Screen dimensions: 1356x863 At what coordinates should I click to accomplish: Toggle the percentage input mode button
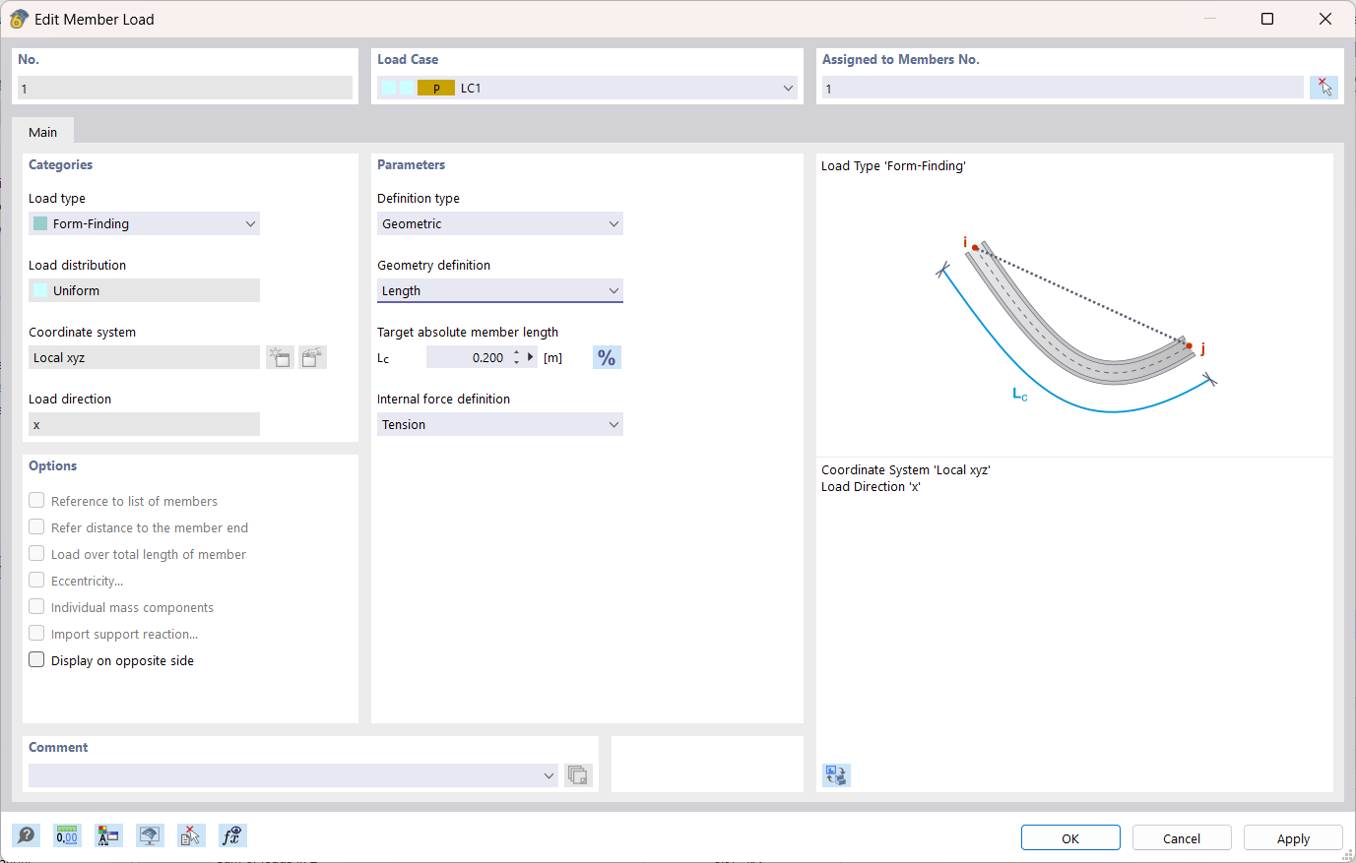pos(607,357)
